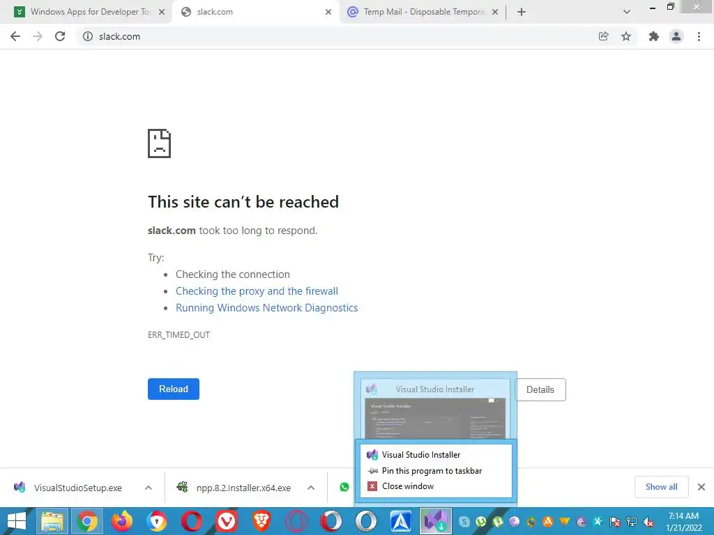View site information icon beside slack.com
The height and width of the screenshot is (535, 714).
coord(87,36)
